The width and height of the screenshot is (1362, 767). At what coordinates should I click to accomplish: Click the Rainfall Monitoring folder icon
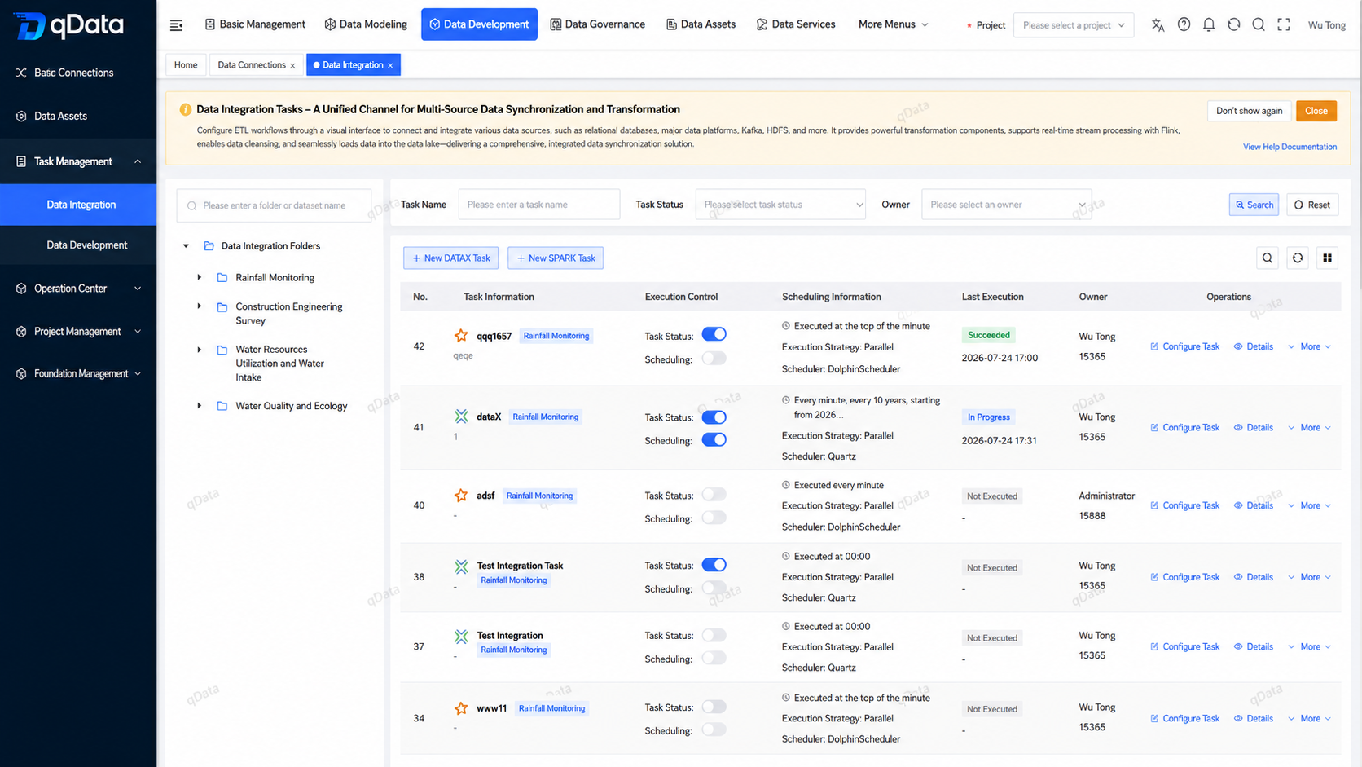(222, 278)
